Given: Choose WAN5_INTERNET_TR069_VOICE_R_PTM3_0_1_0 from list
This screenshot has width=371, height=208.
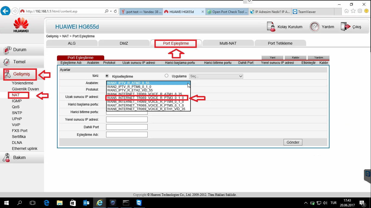Looking at the screenshot, I should tap(145, 98).
